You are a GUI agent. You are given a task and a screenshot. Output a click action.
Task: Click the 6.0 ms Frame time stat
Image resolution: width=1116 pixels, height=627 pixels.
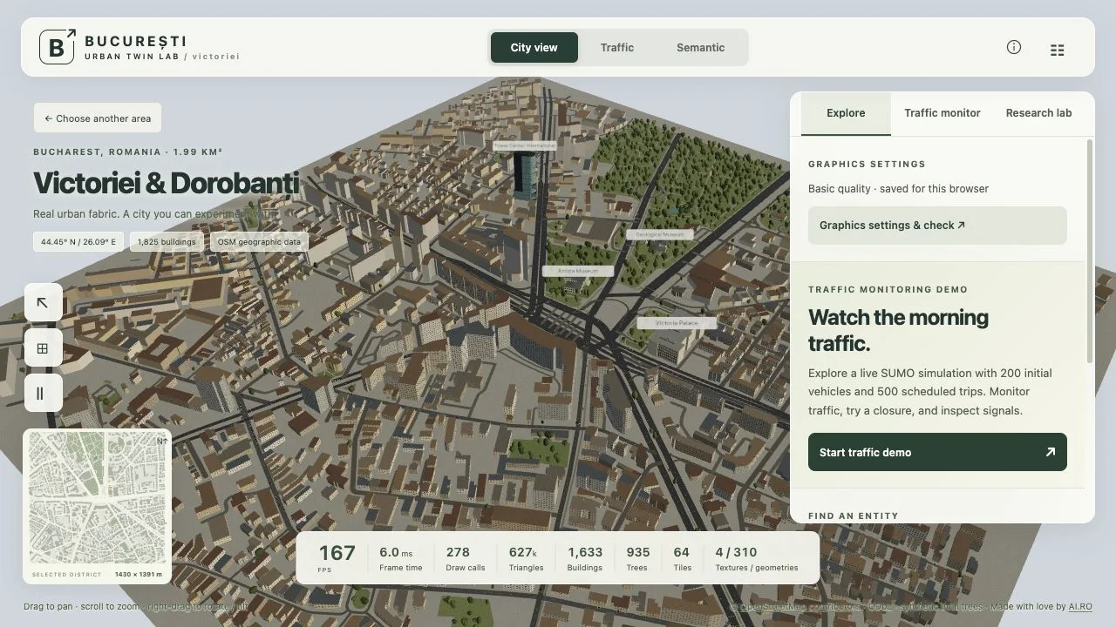400,558
